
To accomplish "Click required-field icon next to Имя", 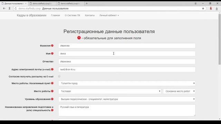I will point(52,53).
